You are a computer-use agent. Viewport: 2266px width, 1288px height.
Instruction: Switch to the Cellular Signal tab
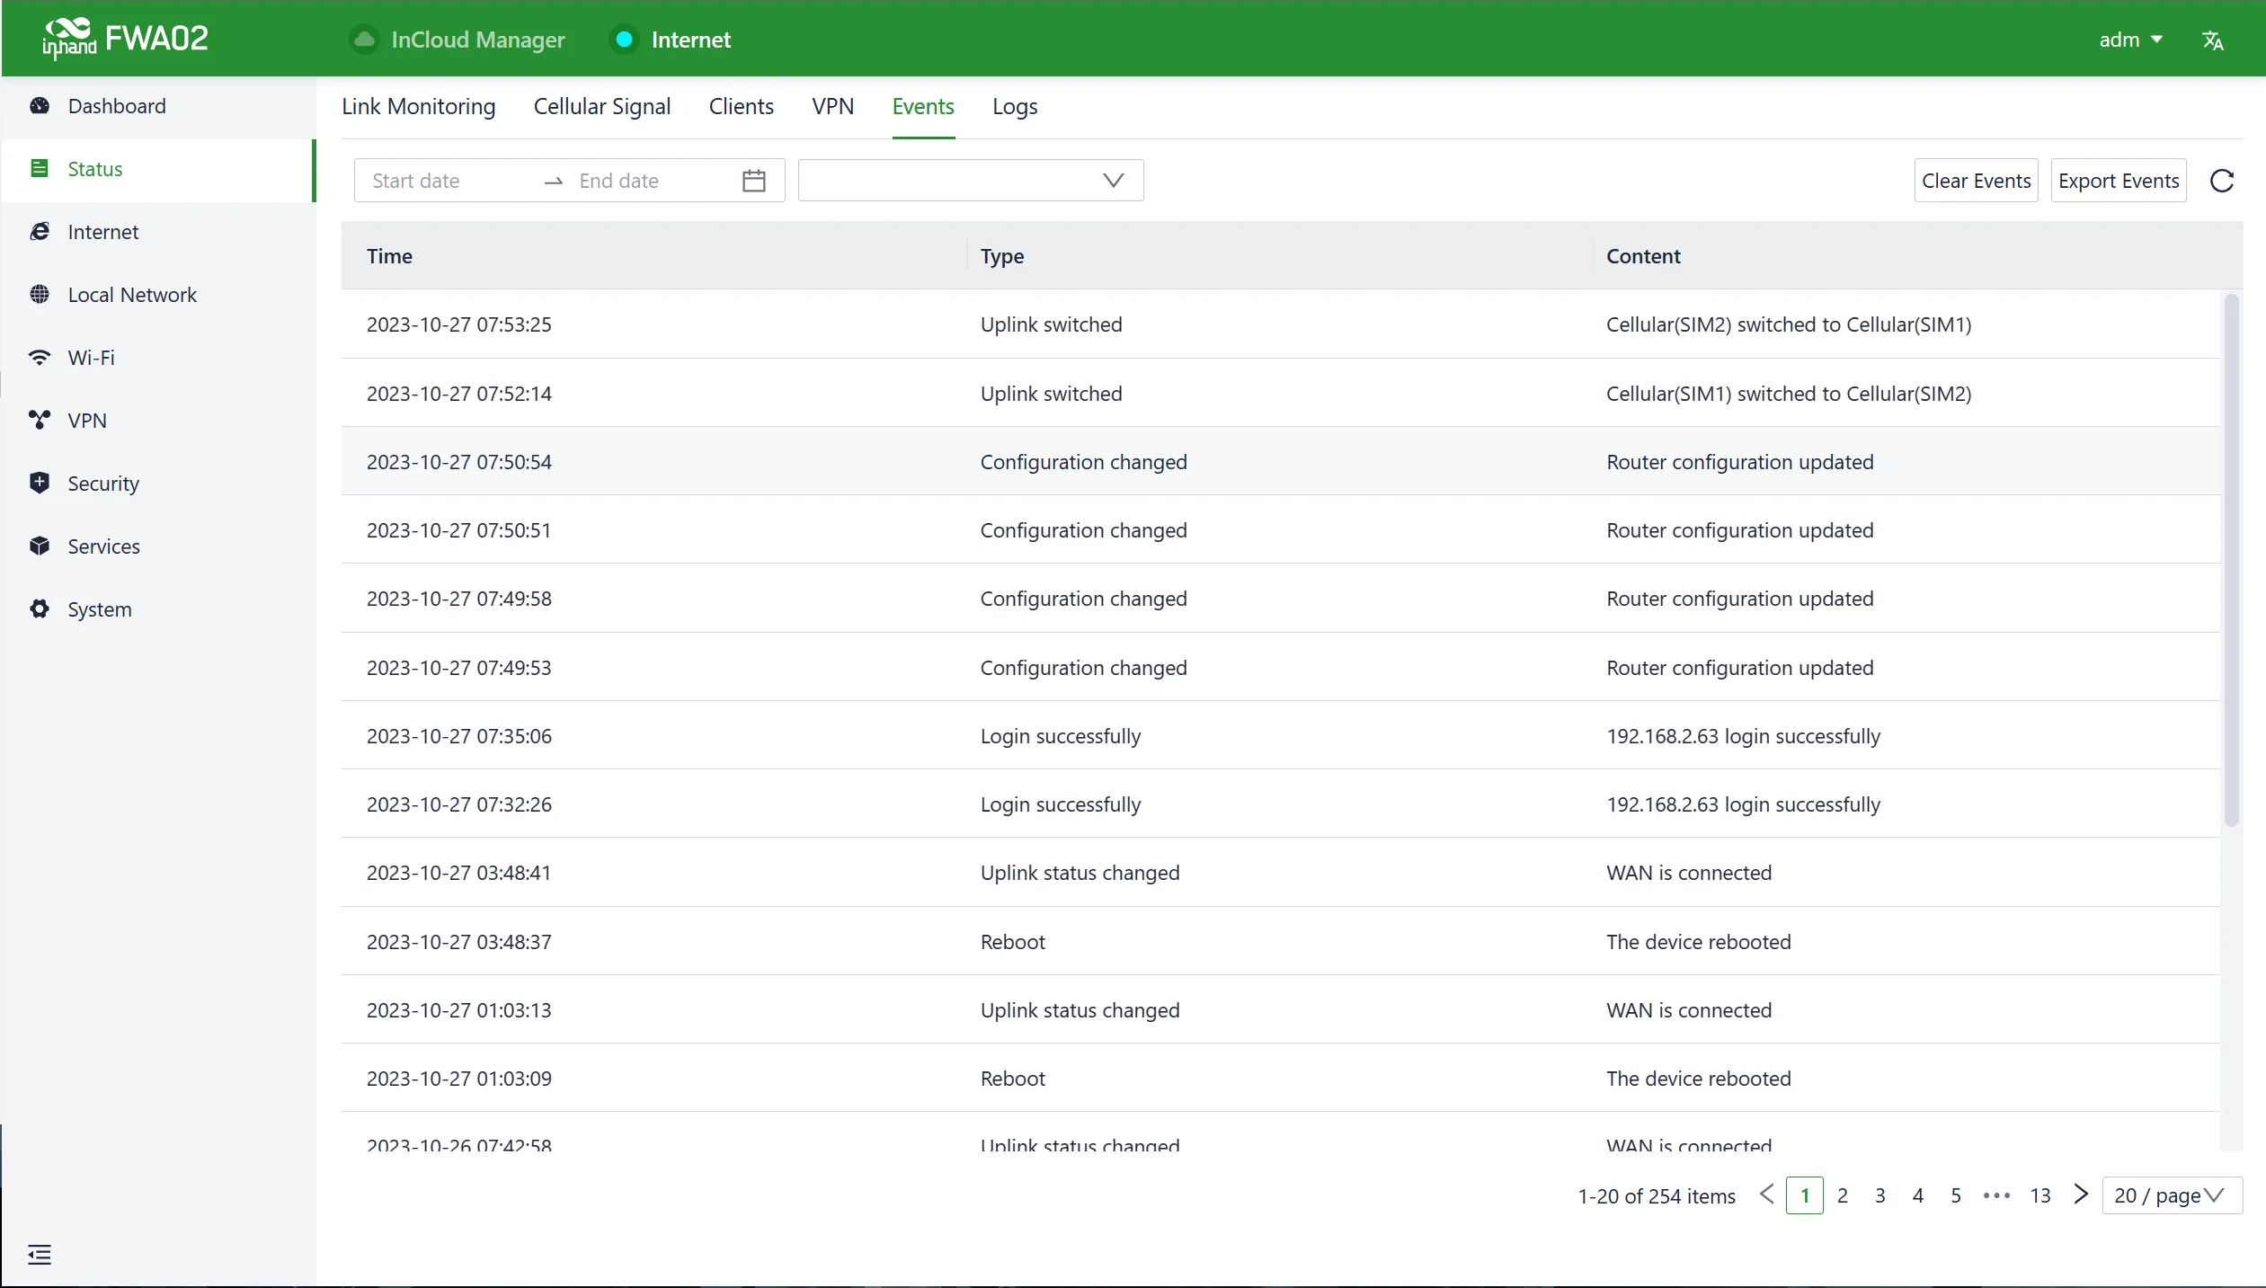coord(602,106)
